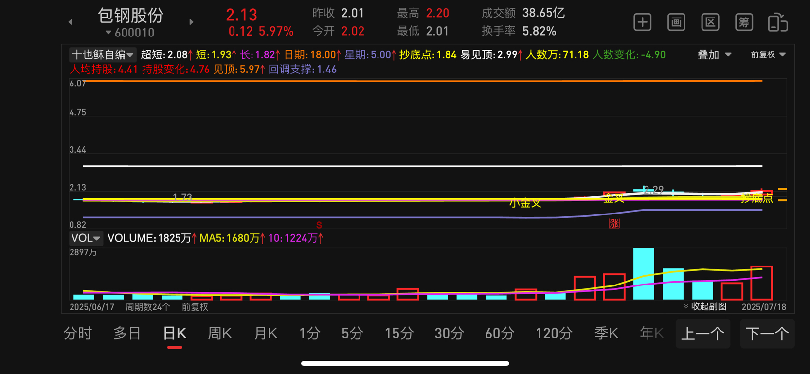The width and height of the screenshot is (810, 374).
Task: Select the 15分 period tab
Action: (x=399, y=334)
